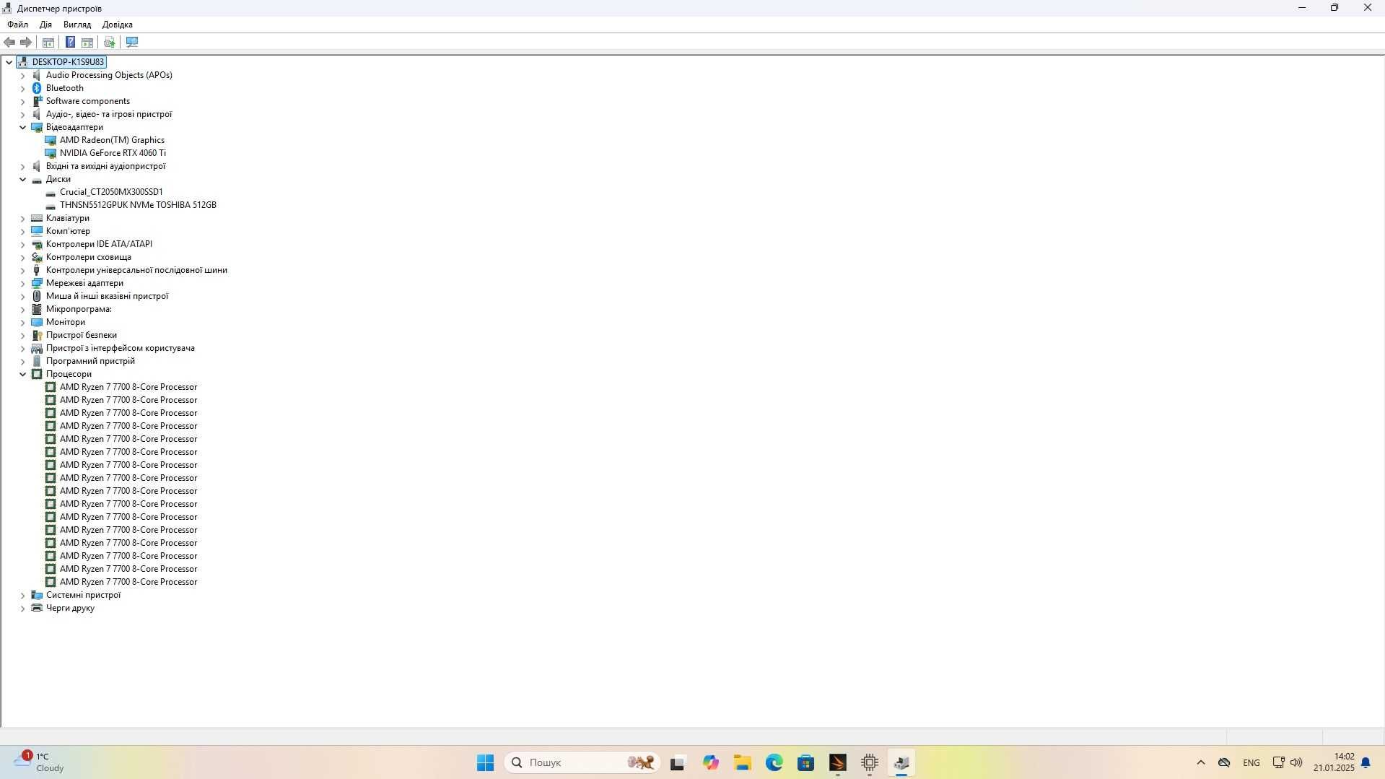
Task: Expand the Audio Processing Objects (APOs) arrow
Action: [x=22, y=75]
